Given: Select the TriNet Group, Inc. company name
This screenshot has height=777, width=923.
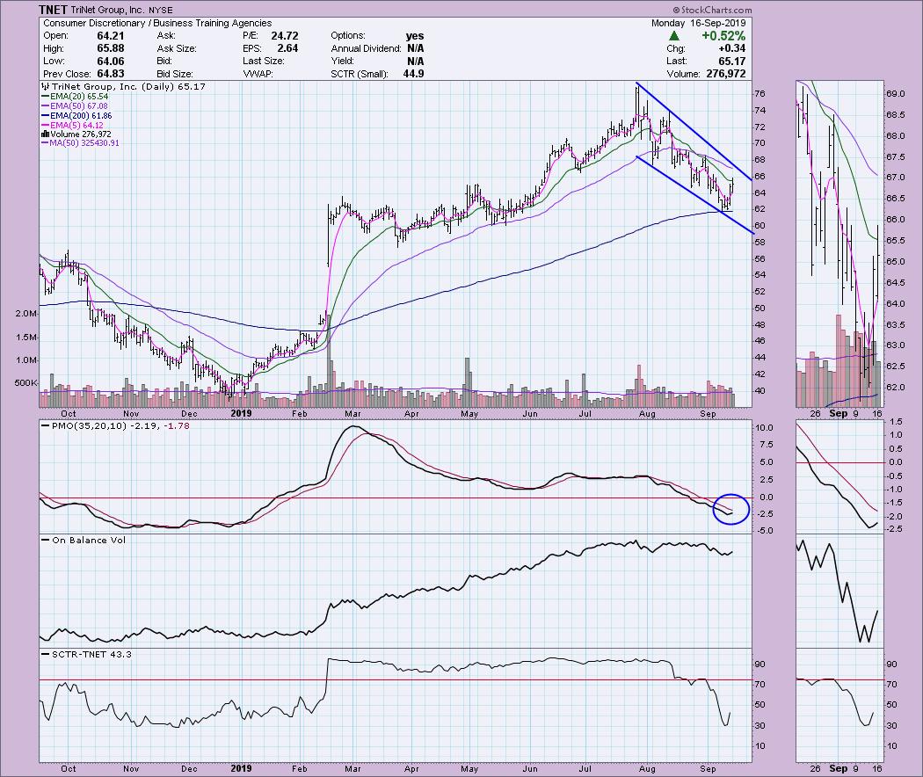Looking at the screenshot, I should tap(107, 10).
